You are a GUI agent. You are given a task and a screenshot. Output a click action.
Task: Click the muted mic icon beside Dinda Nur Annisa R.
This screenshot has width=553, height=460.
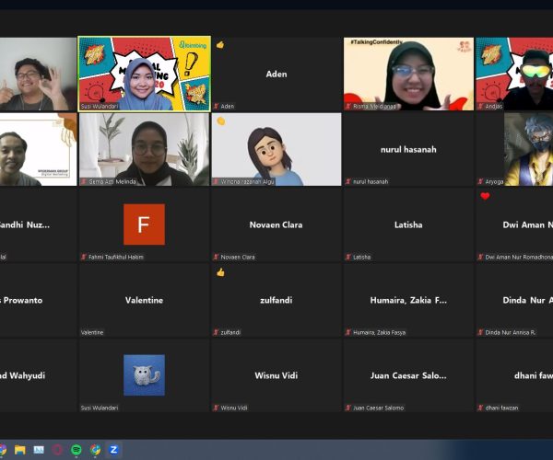click(x=481, y=332)
